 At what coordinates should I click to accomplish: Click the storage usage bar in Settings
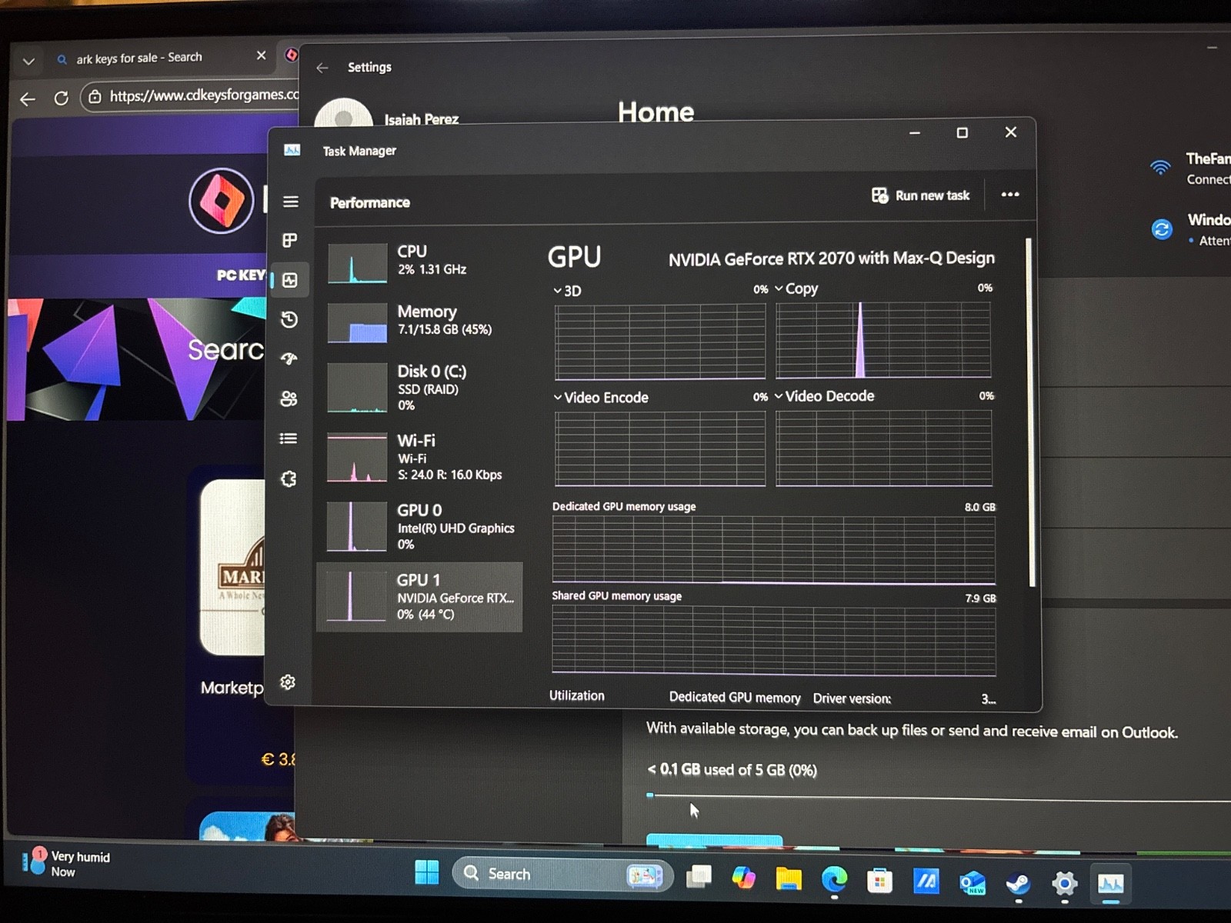(939, 797)
